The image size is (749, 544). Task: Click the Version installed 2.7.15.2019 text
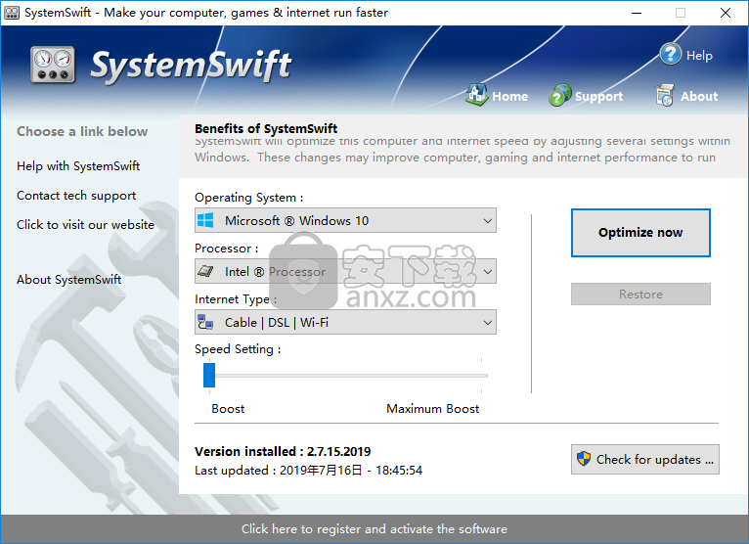[x=283, y=451]
